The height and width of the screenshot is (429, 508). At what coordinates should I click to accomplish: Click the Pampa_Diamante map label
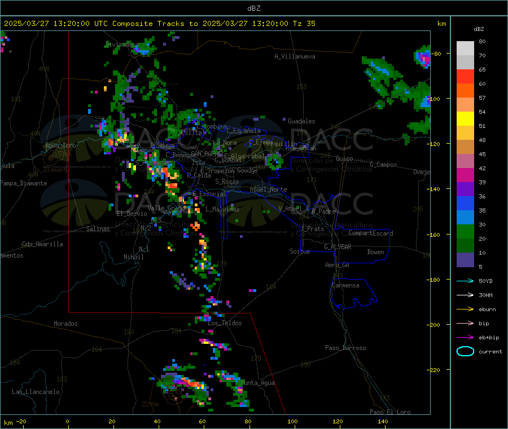[24, 183]
